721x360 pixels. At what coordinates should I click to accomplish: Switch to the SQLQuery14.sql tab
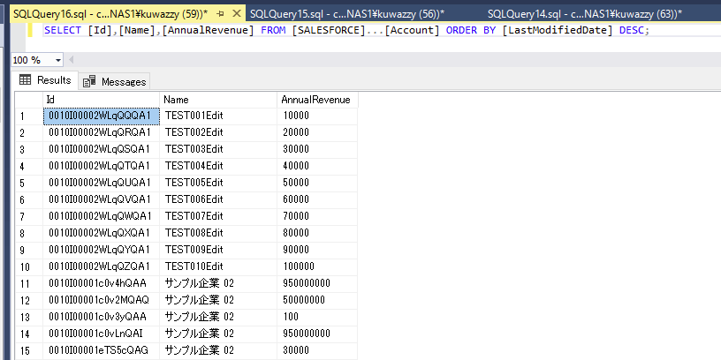coord(587,14)
